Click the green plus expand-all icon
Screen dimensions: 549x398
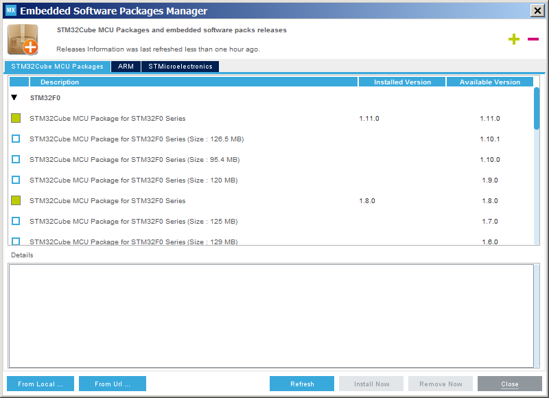point(513,39)
